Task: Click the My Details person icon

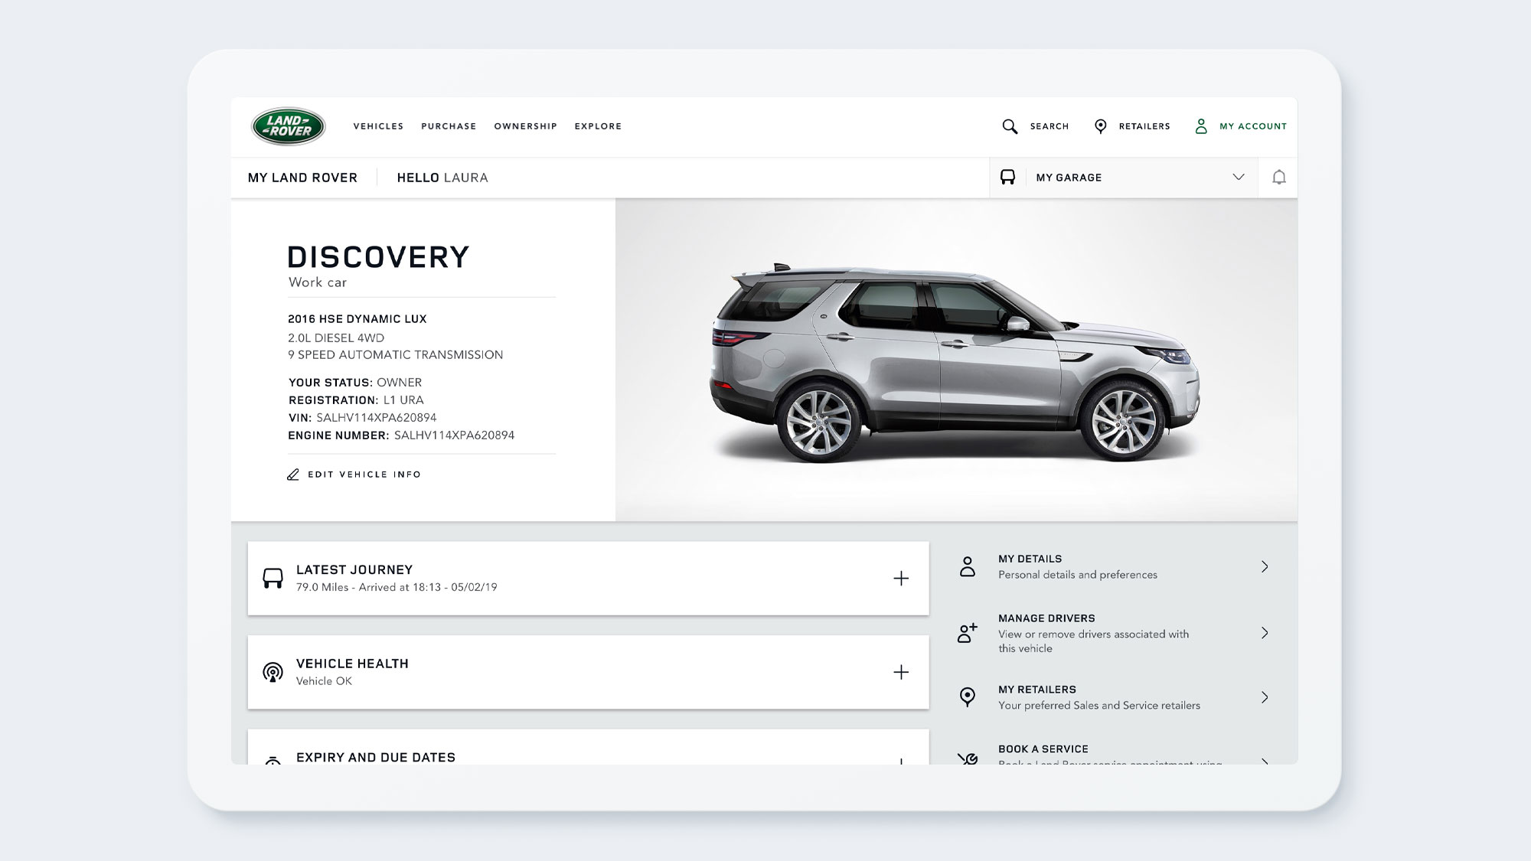Action: click(x=968, y=567)
